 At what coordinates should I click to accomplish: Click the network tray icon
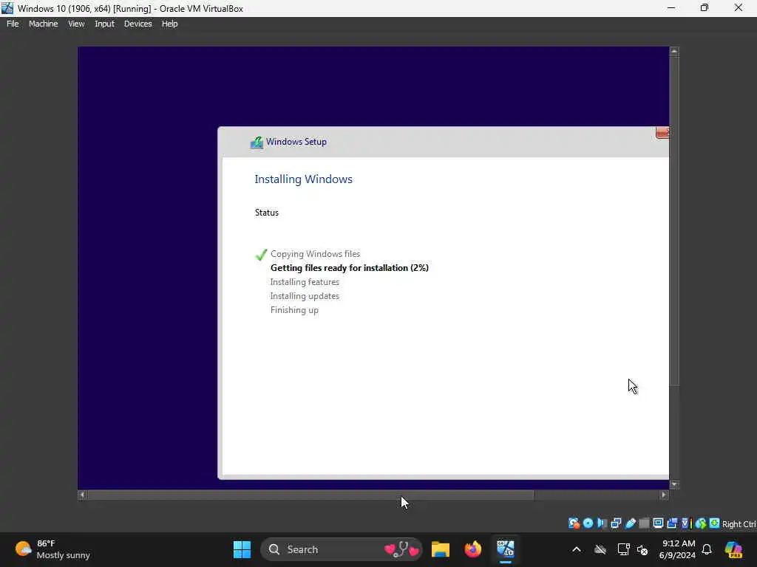(623, 549)
